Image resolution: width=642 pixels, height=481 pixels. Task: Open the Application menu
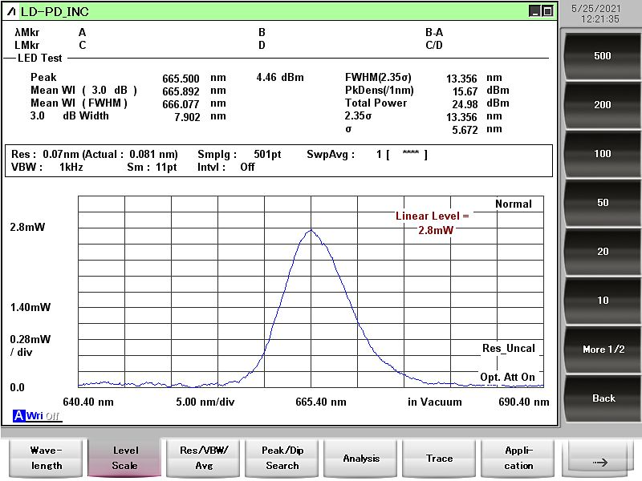pos(518,459)
